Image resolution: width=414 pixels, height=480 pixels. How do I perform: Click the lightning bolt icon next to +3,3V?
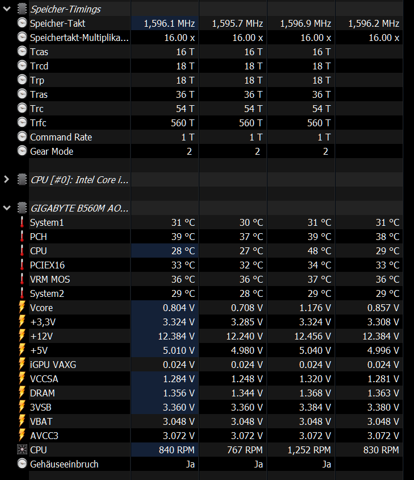tap(22, 321)
